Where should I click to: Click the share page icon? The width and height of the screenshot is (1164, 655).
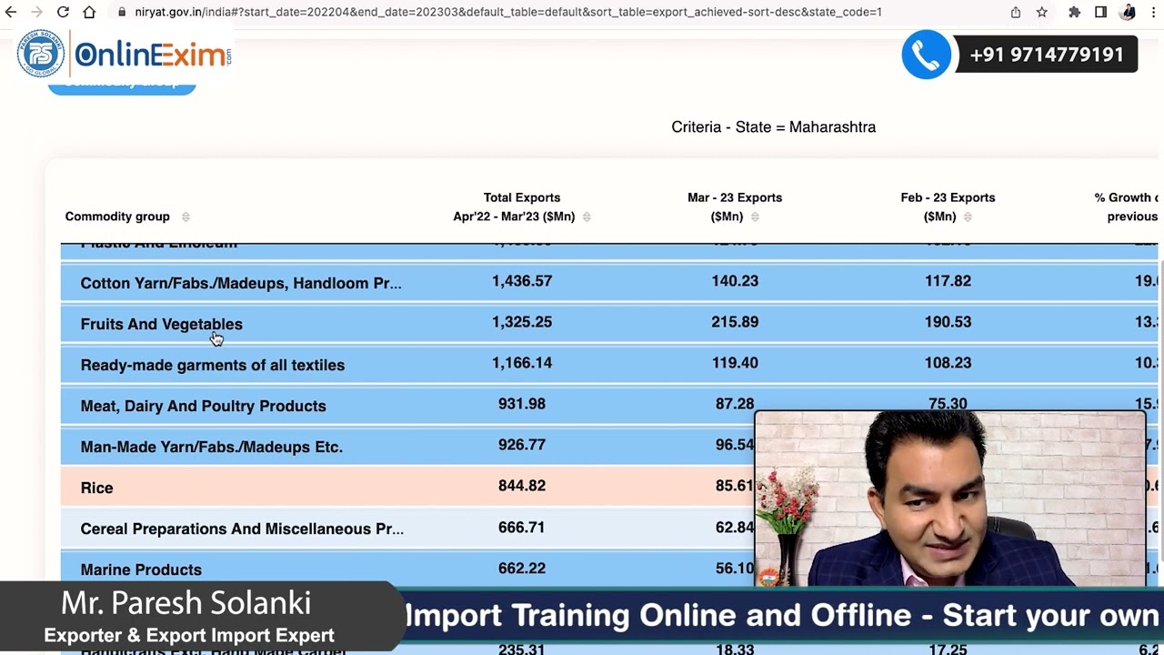(x=1016, y=12)
